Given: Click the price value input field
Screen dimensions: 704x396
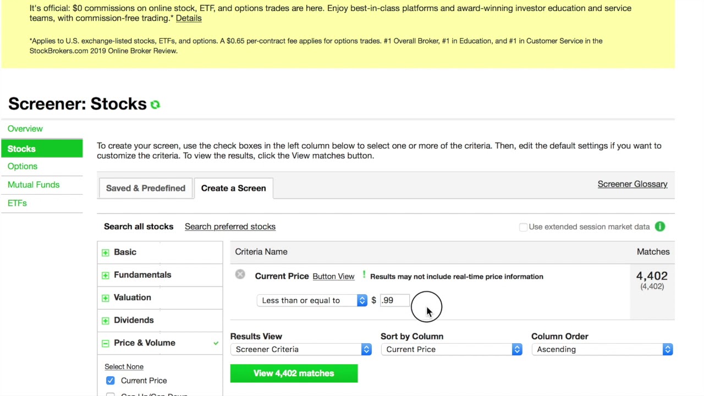Looking at the screenshot, I should click(394, 300).
